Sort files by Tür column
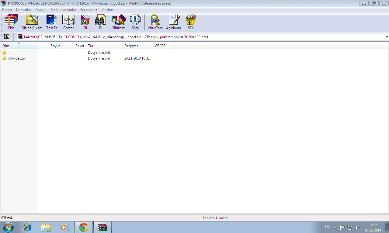This screenshot has height=233, width=389. tap(104, 46)
